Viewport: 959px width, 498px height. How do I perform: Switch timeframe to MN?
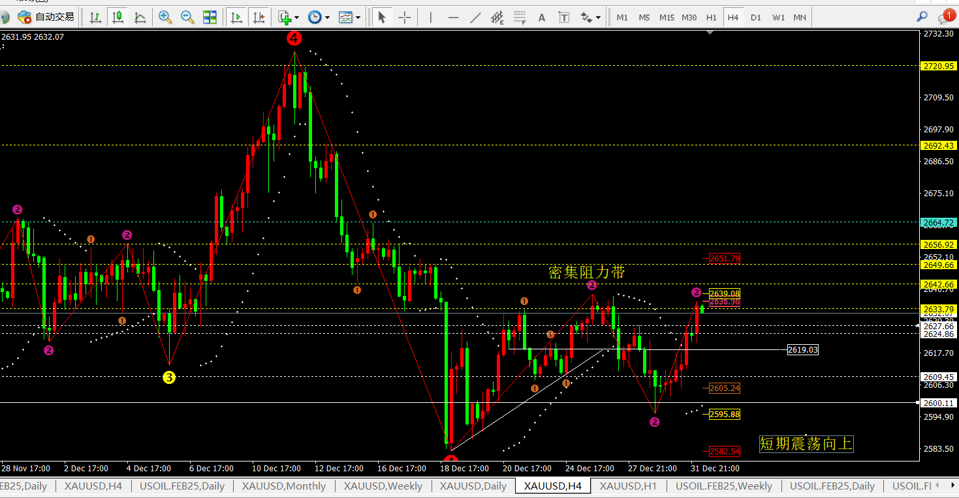pos(800,18)
